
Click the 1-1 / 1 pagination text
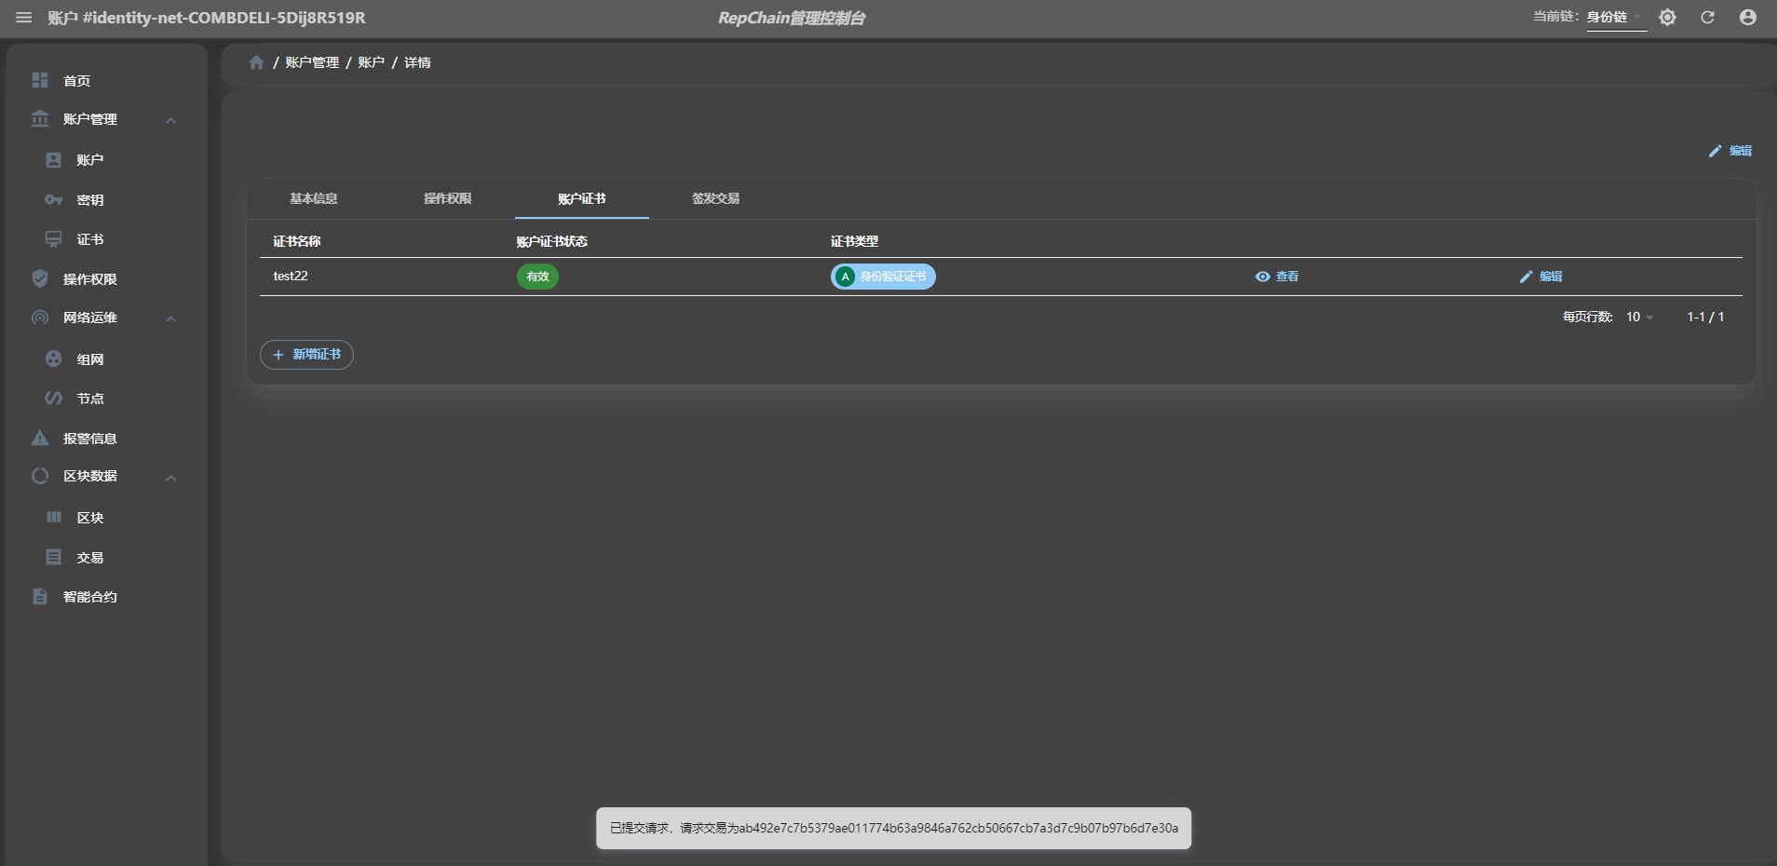click(1705, 318)
